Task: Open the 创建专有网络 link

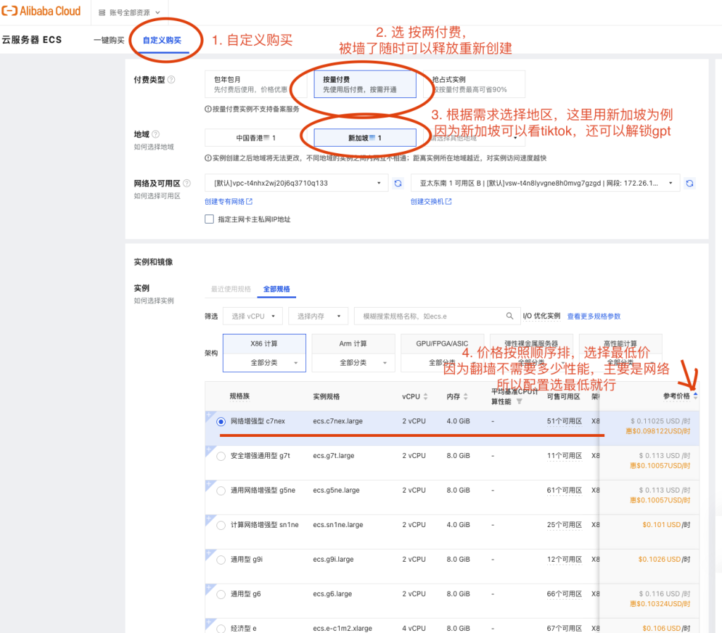Action: (x=228, y=201)
